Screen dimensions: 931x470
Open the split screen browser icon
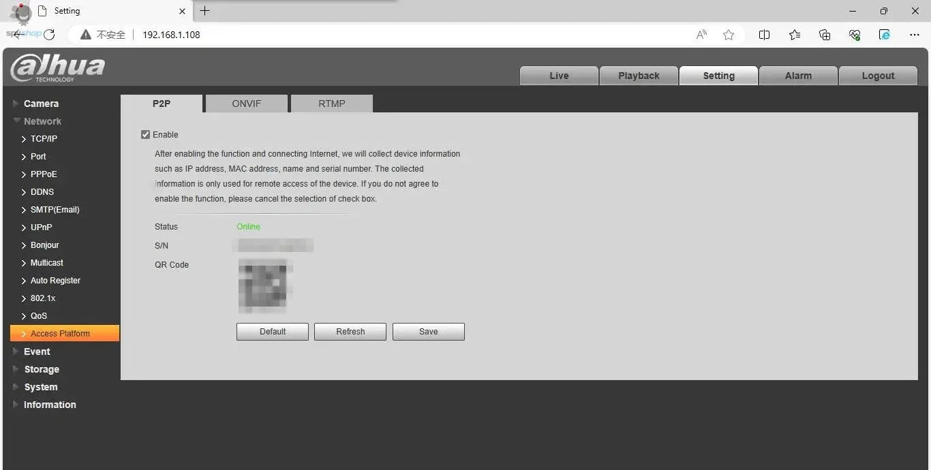point(764,35)
